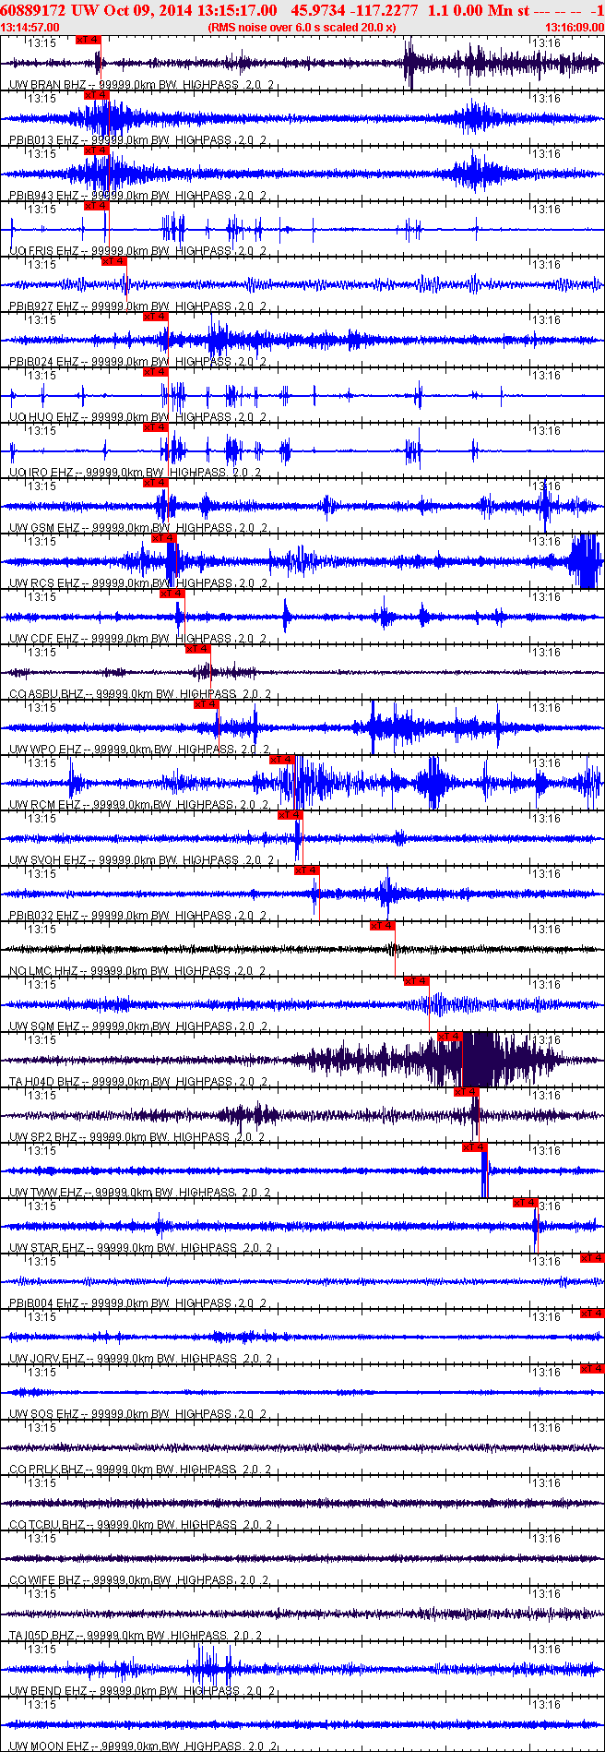Screen dimensions: 605x1752
Task: Click the UW BEND EHZ station label
Action: pos(48,1691)
